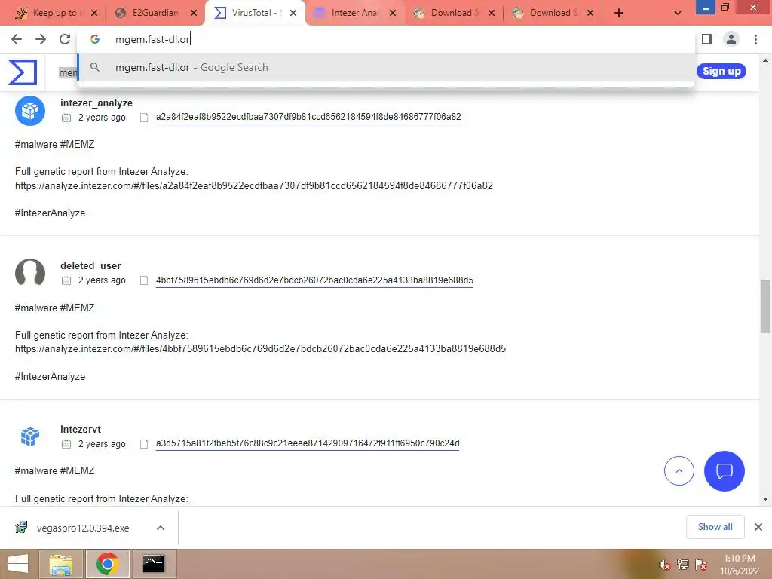Click the #malware #MEMZ text under intezervt
The height and width of the screenshot is (579, 772).
point(54,470)
